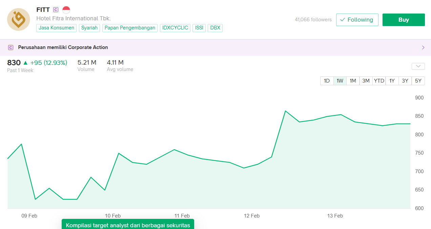The image size is (431, 229).
Task: Click the green up-arrow price indicator
Action: (x=25, y=63)
